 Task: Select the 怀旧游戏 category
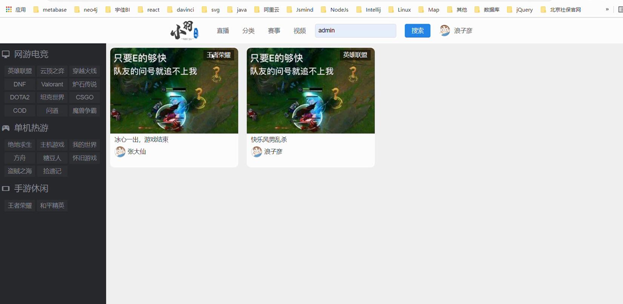(x=85, y=158)
